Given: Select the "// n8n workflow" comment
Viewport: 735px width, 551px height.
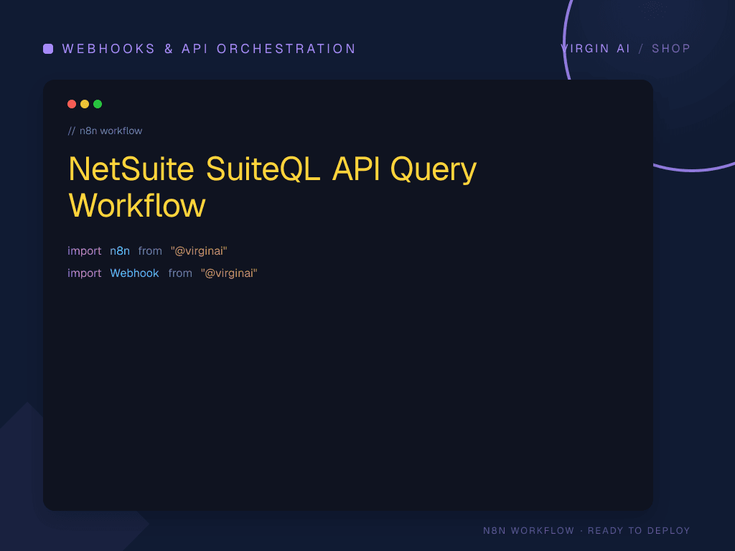Looking at the screenshot, I should pyautogui.click(x=105, y=131).
